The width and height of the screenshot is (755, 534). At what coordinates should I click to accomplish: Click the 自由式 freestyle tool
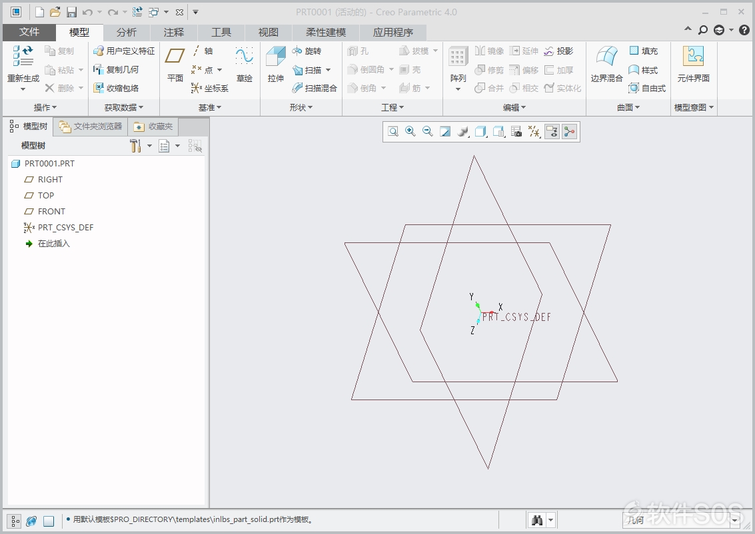point(647,88)
